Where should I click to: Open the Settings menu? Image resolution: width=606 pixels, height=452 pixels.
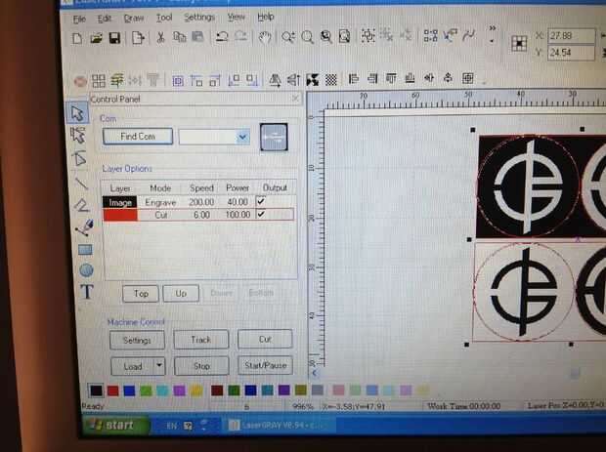(199, 18)
